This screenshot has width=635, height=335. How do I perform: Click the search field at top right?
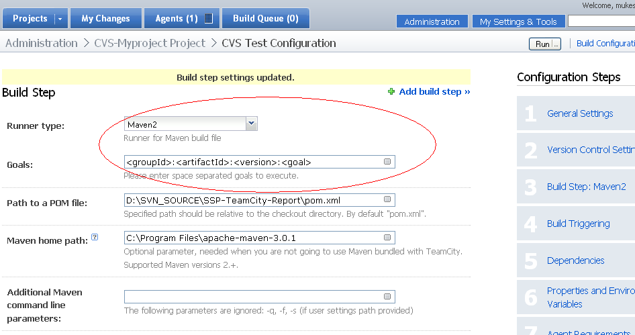(601, 21)
